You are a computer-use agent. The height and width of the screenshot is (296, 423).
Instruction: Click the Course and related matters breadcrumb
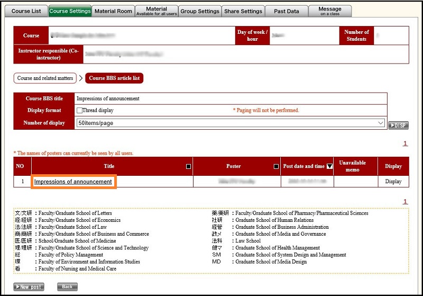(x=45, y=78)
